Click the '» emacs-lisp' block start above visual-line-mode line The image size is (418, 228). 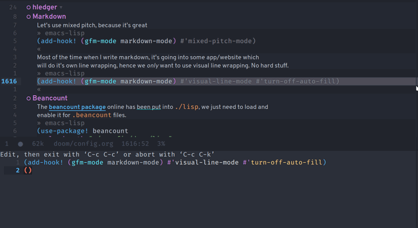pos(61,73)
